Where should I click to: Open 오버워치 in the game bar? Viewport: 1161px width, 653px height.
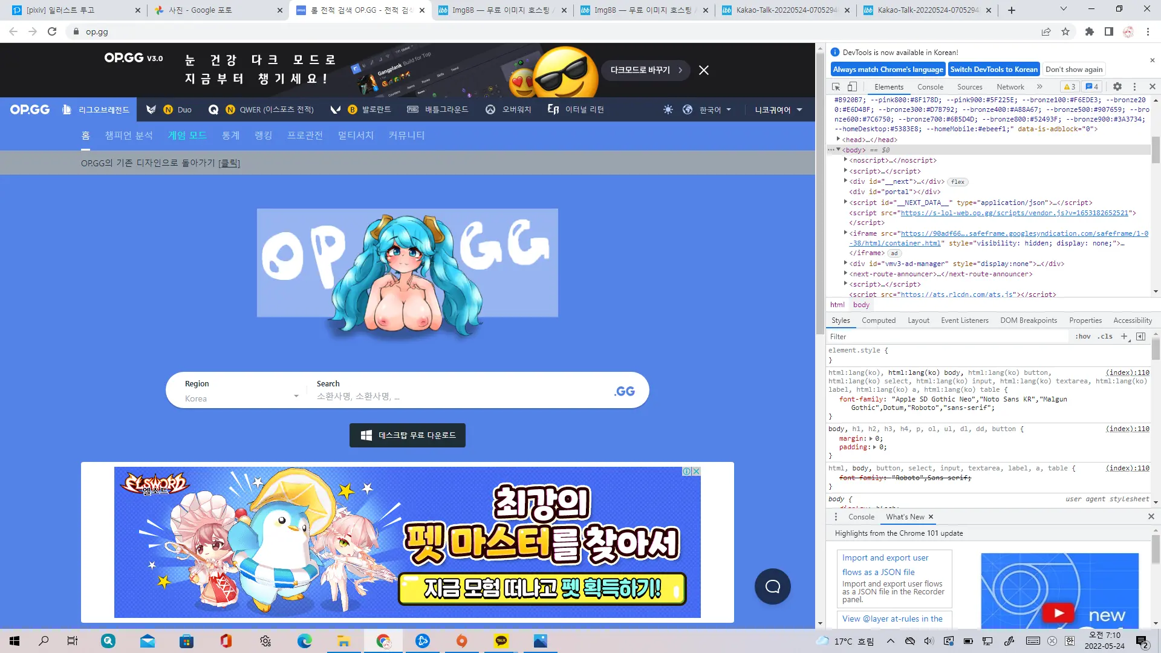(508, 109)
